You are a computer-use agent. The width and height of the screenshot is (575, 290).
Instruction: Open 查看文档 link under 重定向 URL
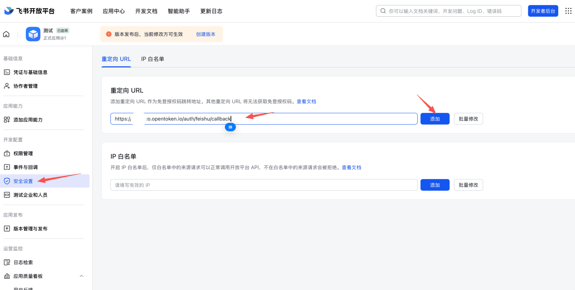pyautogui.click(x=306, y=101)
